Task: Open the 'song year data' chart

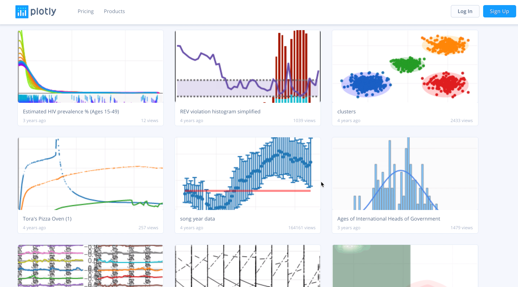Action: tap(198, 219)
